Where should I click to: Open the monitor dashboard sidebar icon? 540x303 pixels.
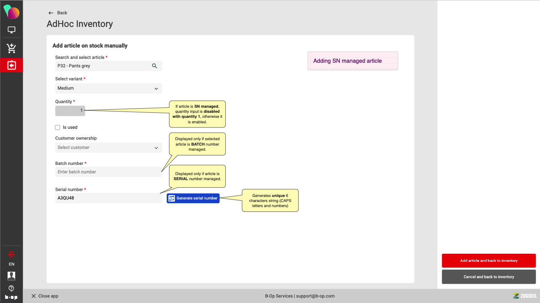11,30
